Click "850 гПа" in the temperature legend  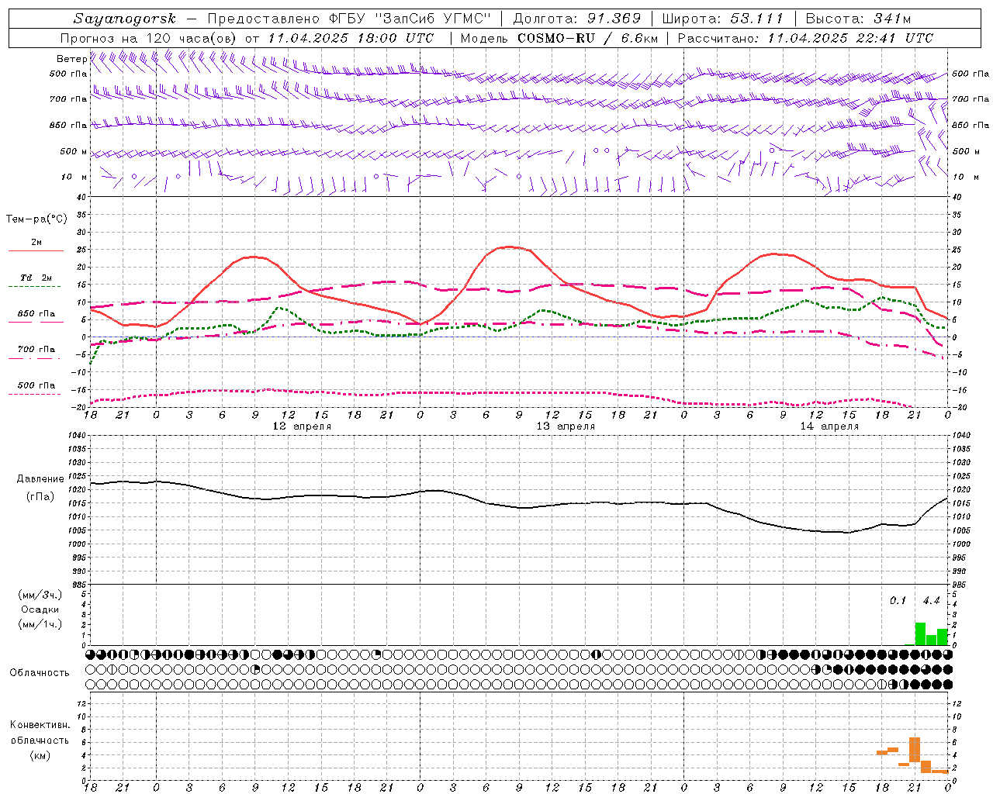click(36, 314)
